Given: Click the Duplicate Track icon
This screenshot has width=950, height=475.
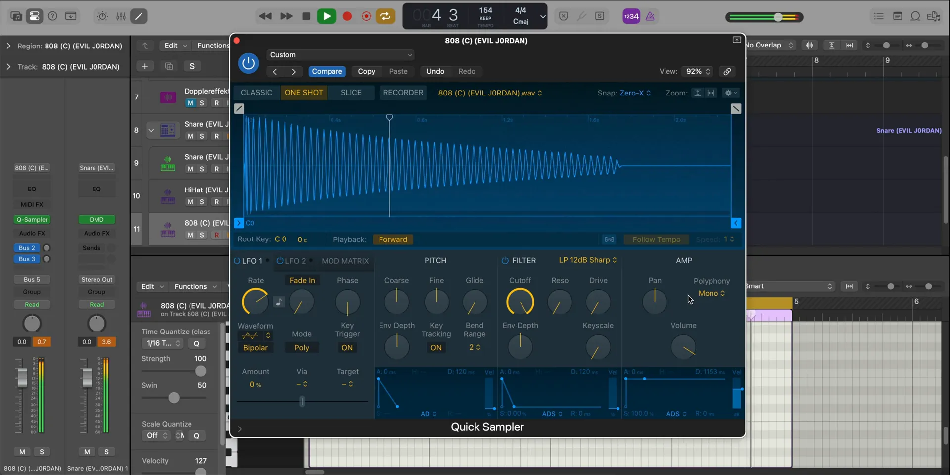Looking at the screenshot, I should pyautogui.click(x=169, y=66).
